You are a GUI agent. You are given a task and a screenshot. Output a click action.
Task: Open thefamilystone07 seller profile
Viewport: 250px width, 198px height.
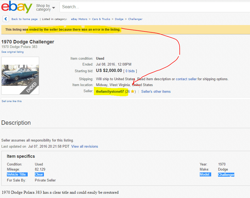(x=110, y=92)
